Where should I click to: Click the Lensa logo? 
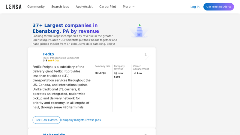point(14,7)
